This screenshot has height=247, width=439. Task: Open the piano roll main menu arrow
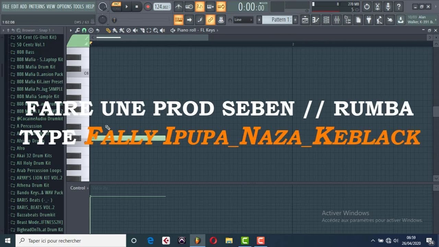[x=71, y=30]
